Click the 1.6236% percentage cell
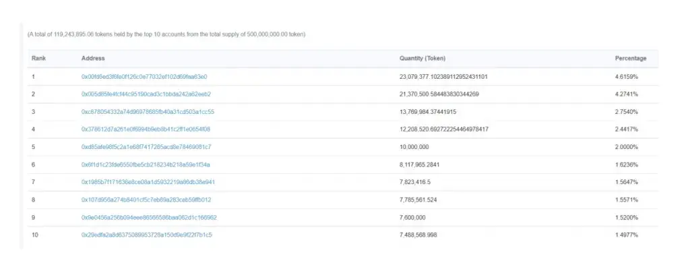This screenshot has height=267, width=690. click(x=627, y=165)
